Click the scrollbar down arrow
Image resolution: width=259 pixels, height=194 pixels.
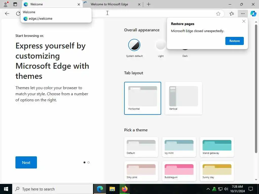(x=256, y=180)
